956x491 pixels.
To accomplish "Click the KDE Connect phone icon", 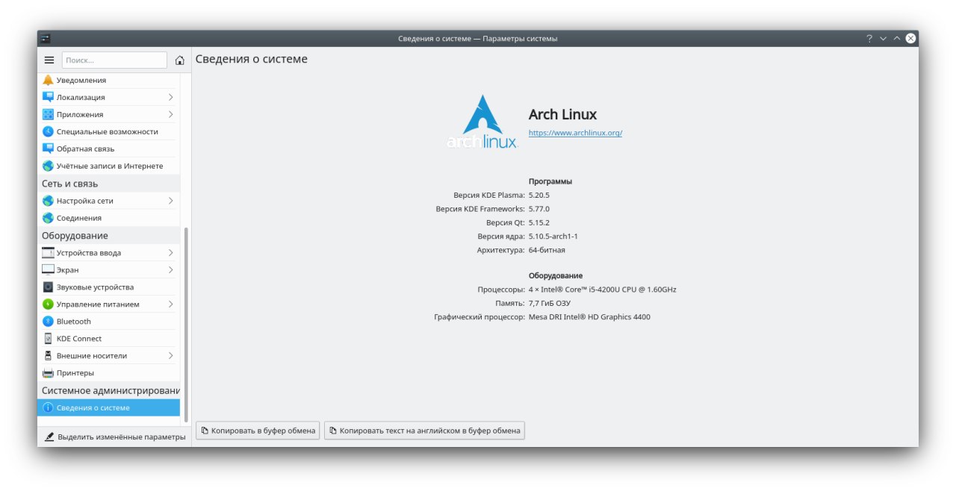I will point(48,338).
